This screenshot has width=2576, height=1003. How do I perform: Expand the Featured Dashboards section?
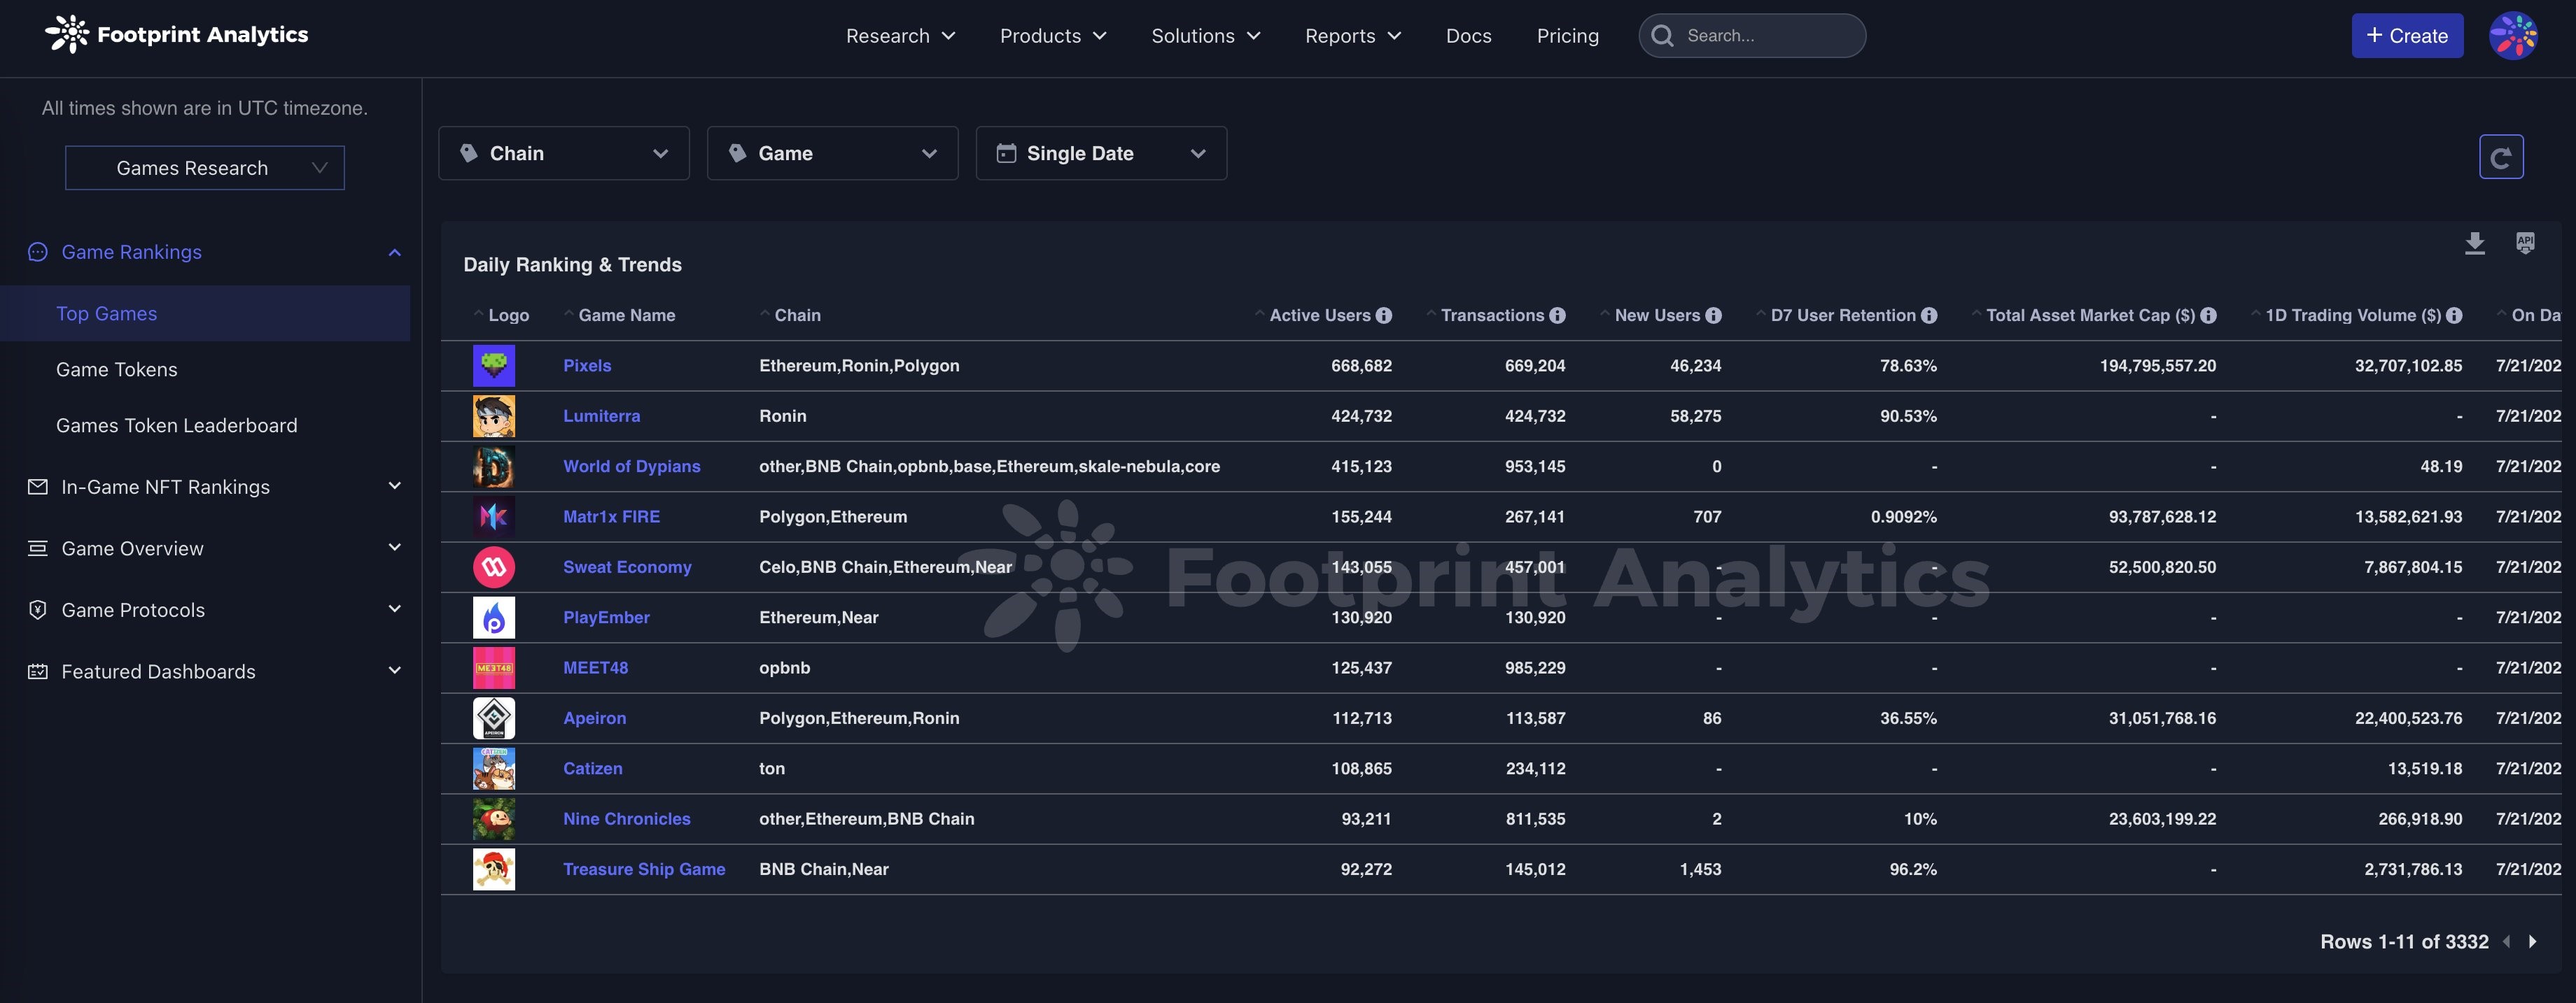pyautogui.click(x=395, y=671)
